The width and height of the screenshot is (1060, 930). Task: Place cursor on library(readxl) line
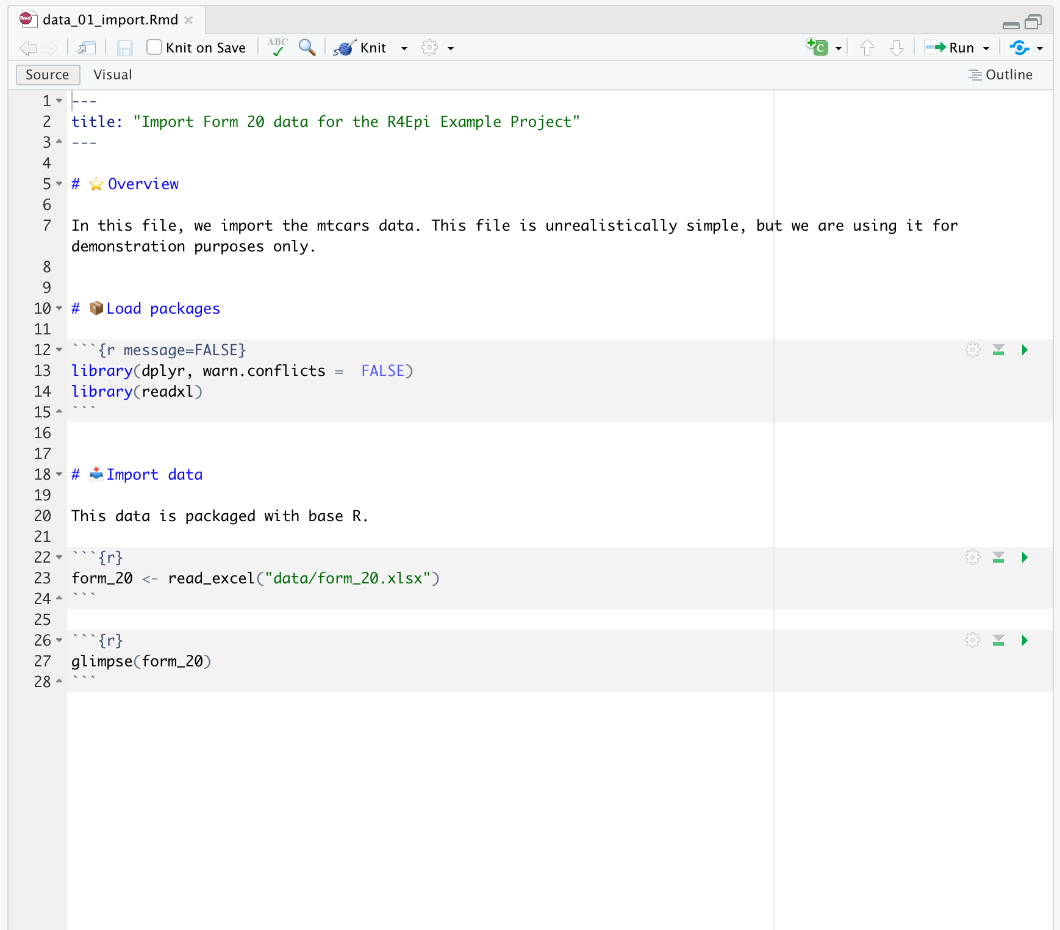[x=137, y=392]
